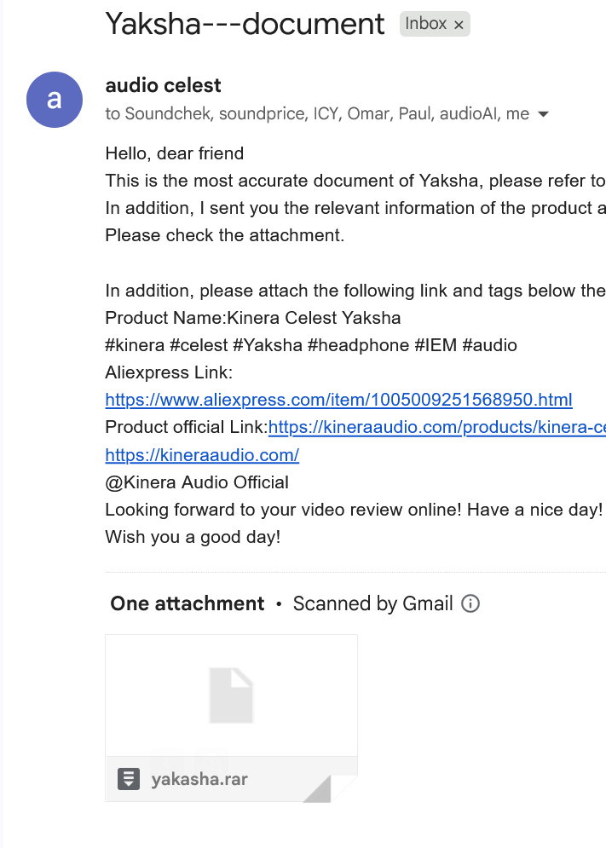Image resolution: width=606 pixels, height=848 pixels.
Task: Click the Scanned by Gmail text
Action: coord(372,603)
